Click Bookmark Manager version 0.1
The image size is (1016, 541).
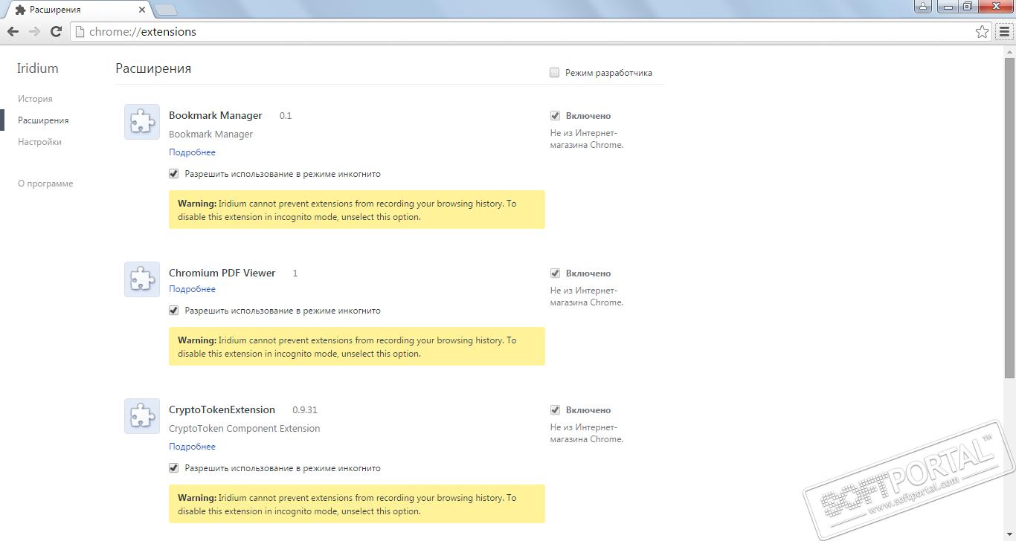click(286, 116)
